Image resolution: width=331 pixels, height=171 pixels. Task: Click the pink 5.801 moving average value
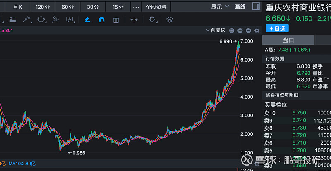click(6, 31)
